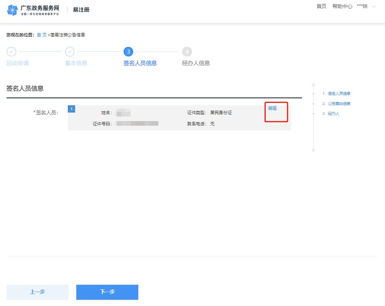Screen dimensions: 385x306
Task: Click the number 1 badge on signer entry
Action: (72, 109)
